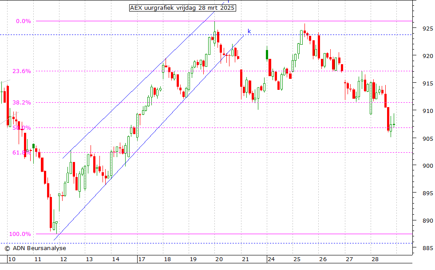Click the 38.2% Fibonacci level label
Screen dimensions: 435x270
point(22,103)
